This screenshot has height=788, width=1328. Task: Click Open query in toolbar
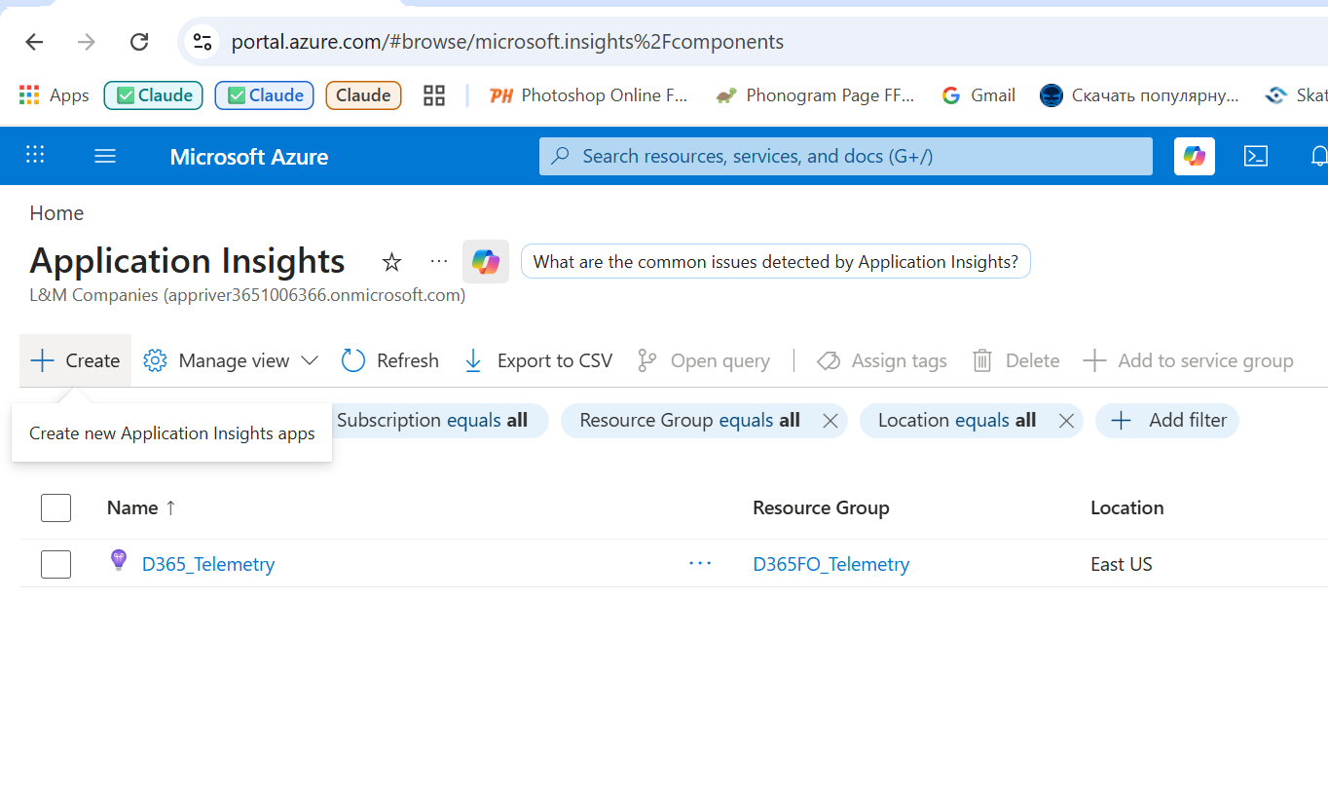[x=703, y=360]
